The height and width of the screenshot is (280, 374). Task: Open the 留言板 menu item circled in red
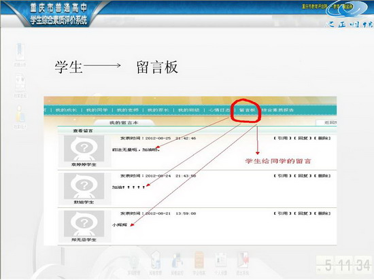click(x=247, y=110)
